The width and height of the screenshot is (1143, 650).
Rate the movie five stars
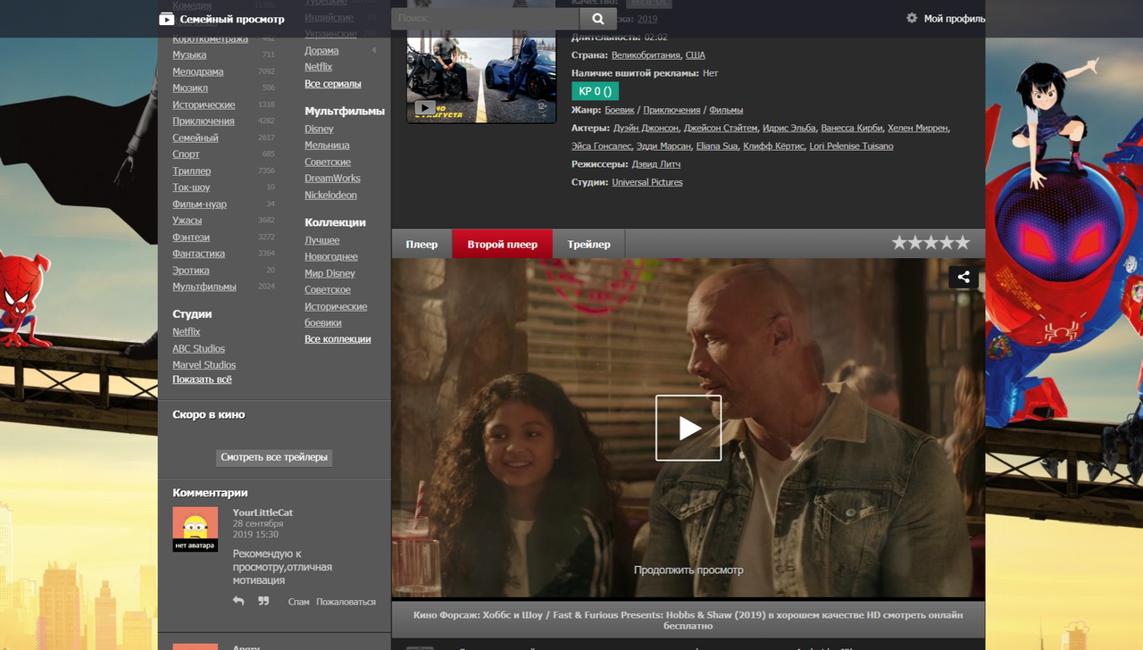963,243
